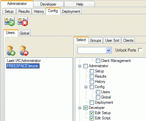Click the Client Management tree label
This screenshot has height=121, width=146.
click(116, 61)
